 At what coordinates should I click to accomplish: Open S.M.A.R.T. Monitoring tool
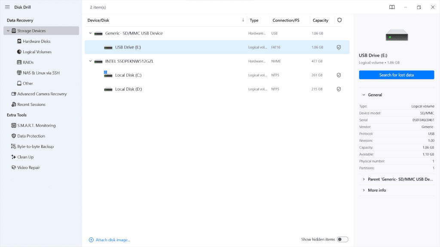(x=36, y=126)
